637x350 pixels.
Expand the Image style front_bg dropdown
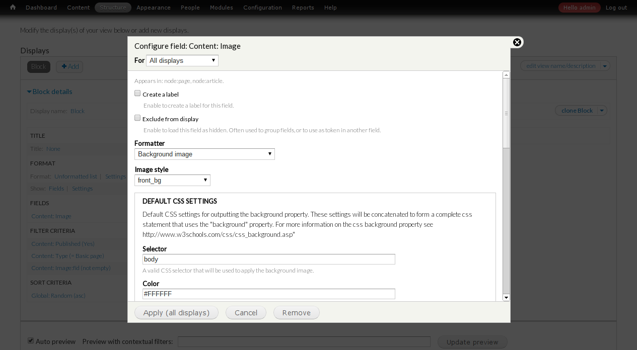coord(172,180)
